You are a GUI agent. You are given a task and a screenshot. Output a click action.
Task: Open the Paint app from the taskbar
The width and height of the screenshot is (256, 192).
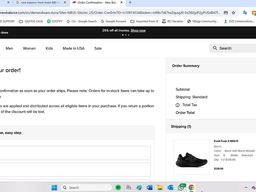[x=139, y=187]
